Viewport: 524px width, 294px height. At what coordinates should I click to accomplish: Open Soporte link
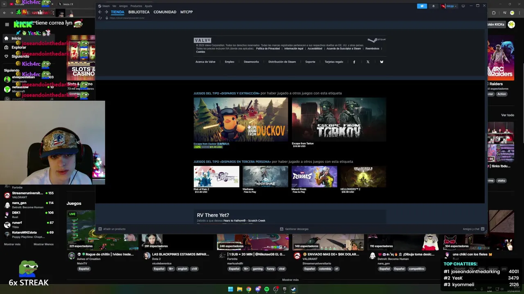[310, 62]
